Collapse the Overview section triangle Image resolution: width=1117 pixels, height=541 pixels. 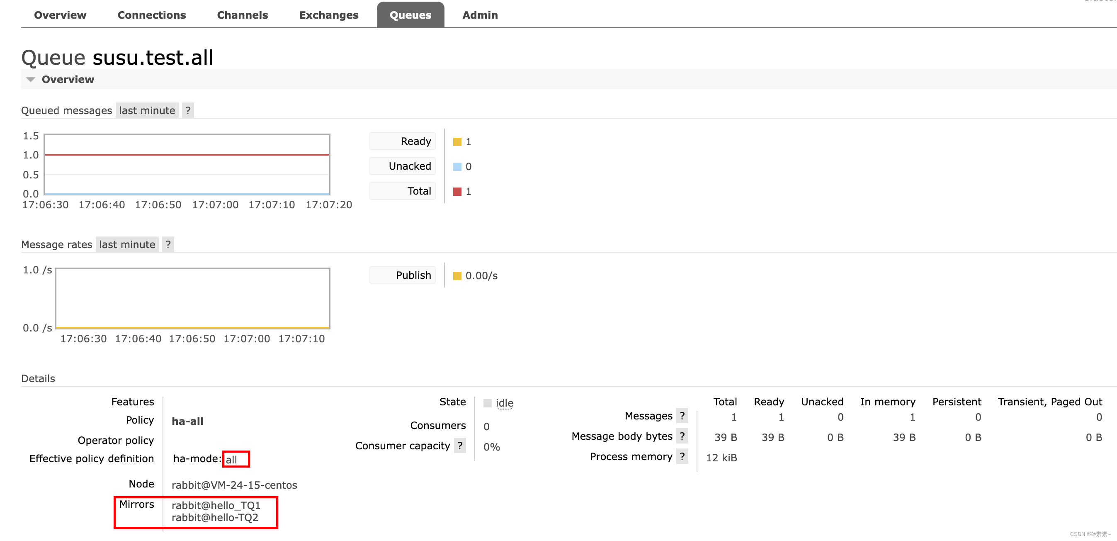point(30,79)
